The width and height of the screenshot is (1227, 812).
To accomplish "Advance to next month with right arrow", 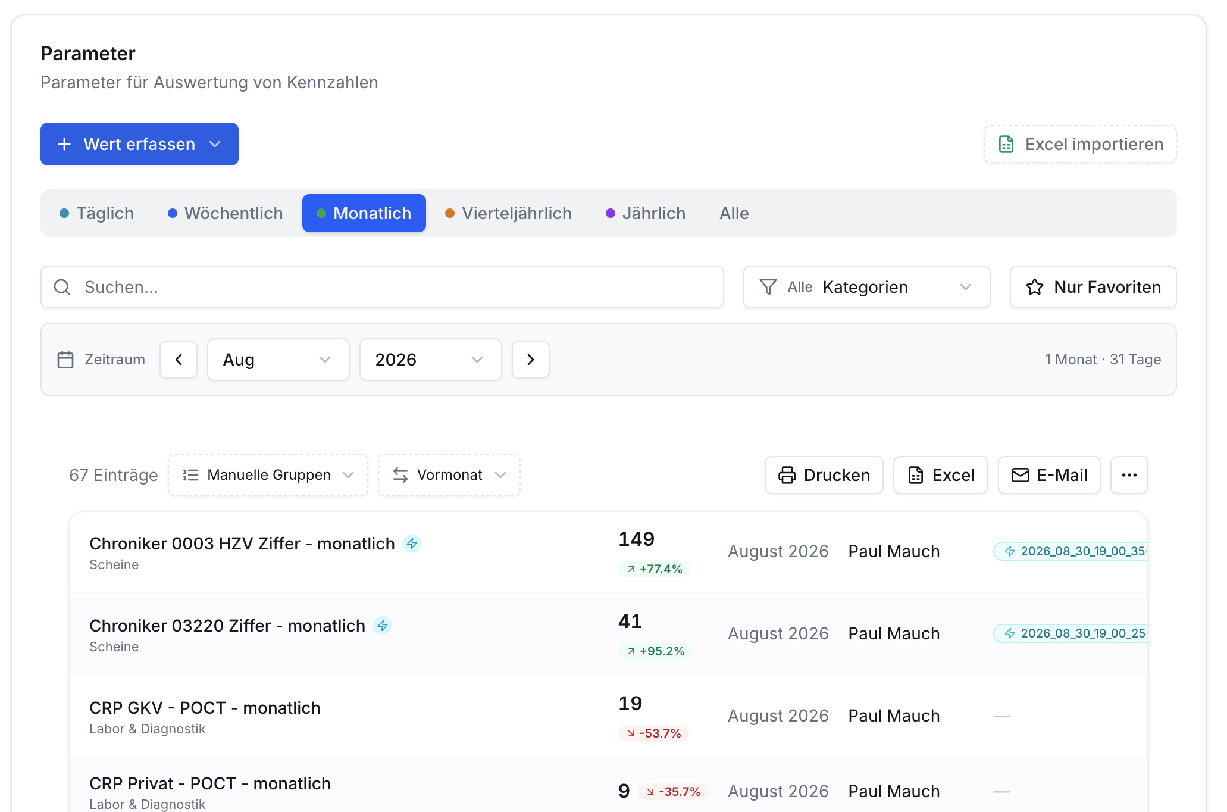I will click(531, 360).
